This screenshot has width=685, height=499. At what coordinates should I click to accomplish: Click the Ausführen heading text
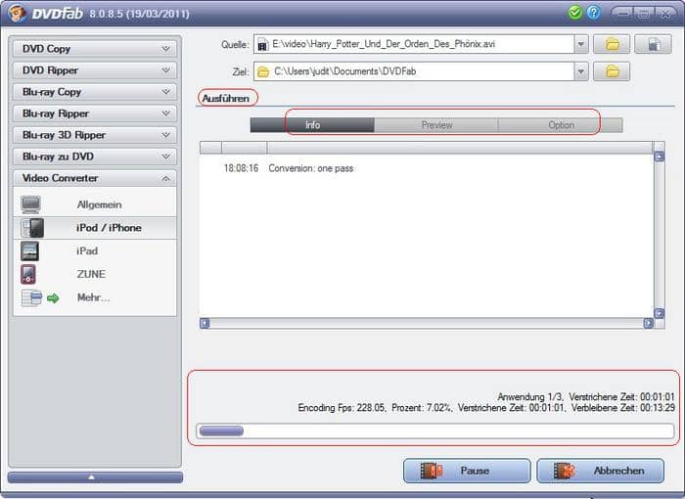[226, 98]
